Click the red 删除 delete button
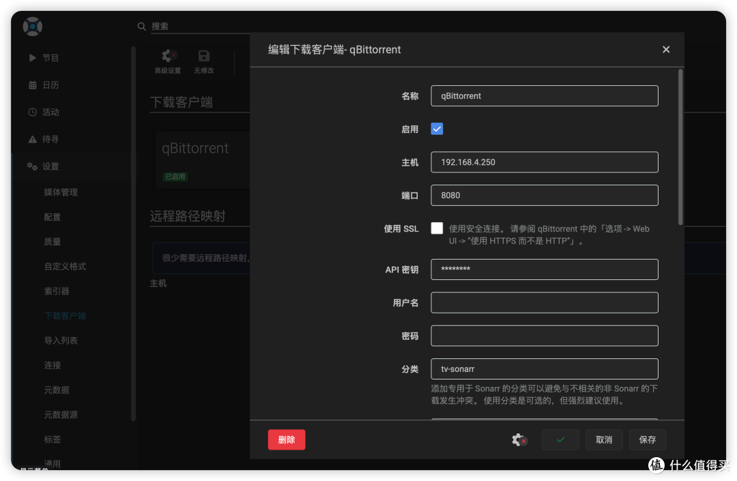Image resolution: width=737 pixels, height=481 pixels. [287, 439]
